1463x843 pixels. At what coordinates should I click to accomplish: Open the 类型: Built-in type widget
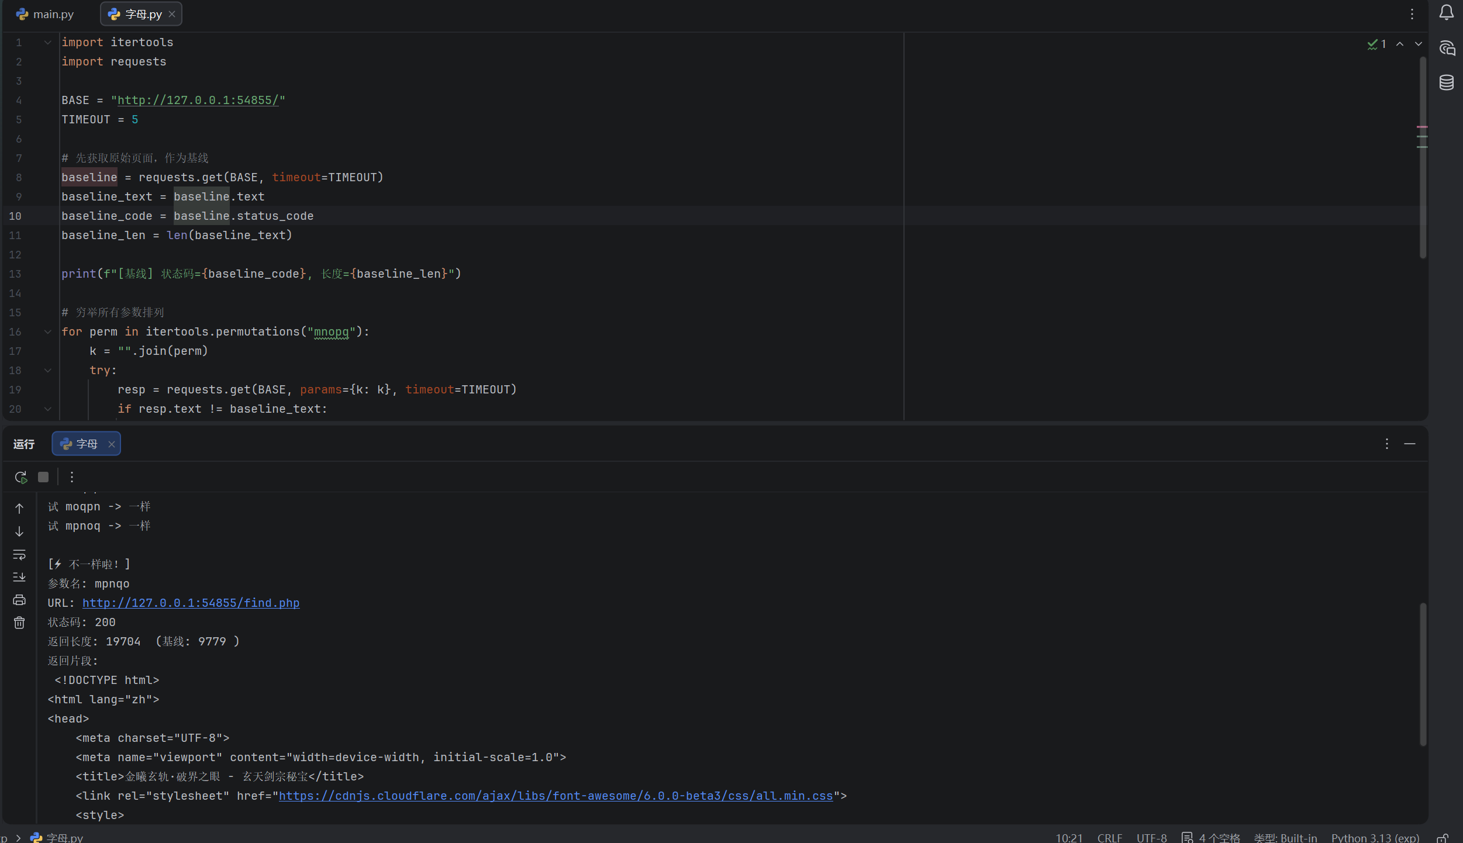point(1285,837)
